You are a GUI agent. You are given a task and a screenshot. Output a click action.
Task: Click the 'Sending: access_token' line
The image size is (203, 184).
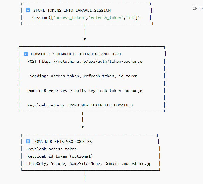click(x=84, y=76)
